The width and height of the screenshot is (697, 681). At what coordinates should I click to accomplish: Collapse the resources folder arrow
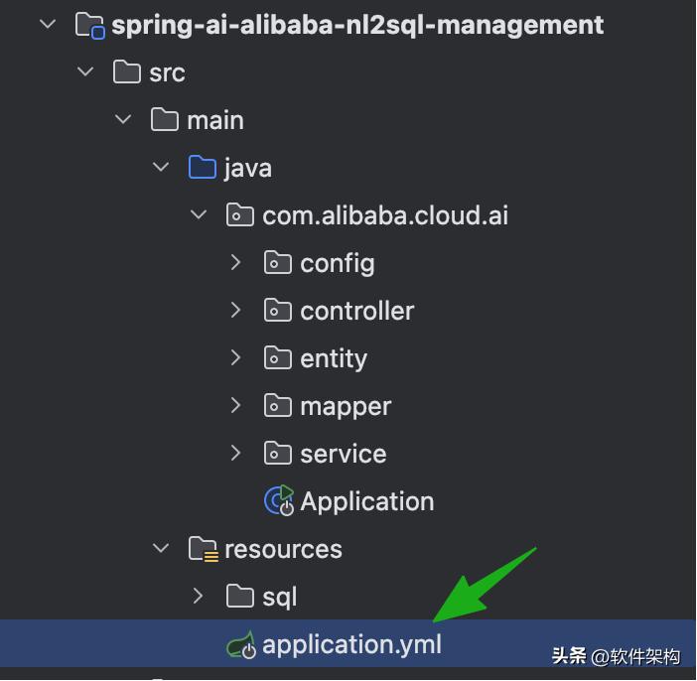tap(161, 549)
